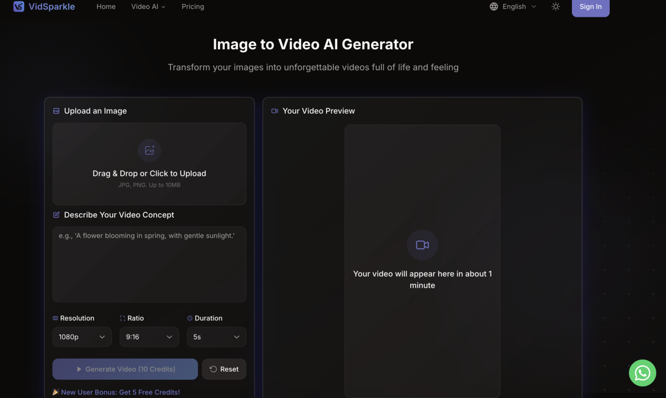The image size is (666, 398).
Task: Click the Ratio label icon
Action: (122, 318)
